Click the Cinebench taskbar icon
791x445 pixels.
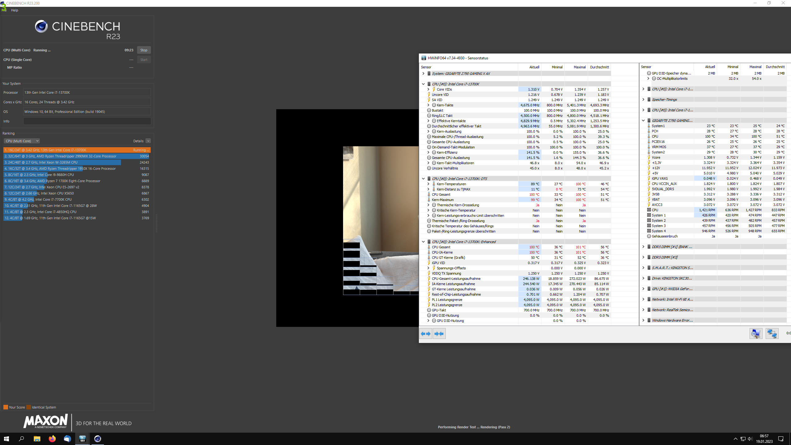[x=97, y=439]
